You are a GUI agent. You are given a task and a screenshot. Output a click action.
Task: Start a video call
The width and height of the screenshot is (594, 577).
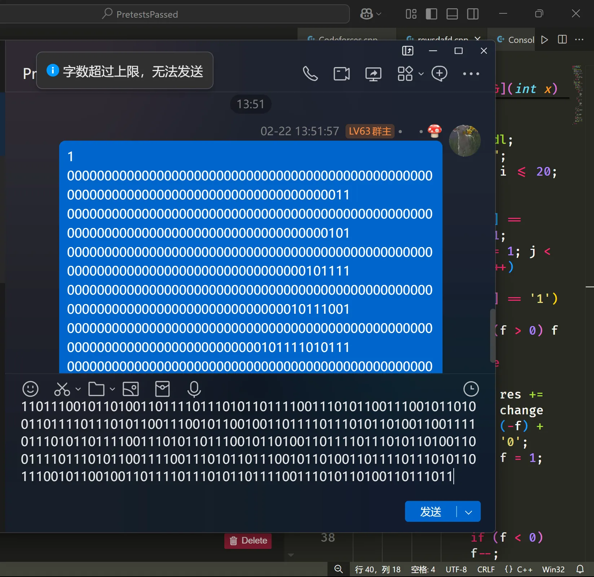[341, 74]
